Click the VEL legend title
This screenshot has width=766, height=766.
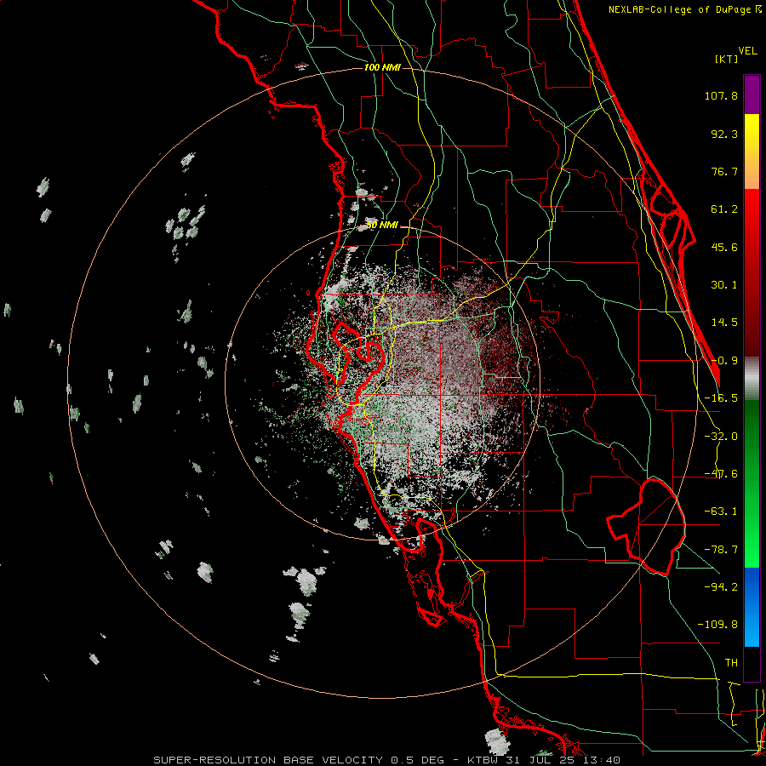point(747,51)
